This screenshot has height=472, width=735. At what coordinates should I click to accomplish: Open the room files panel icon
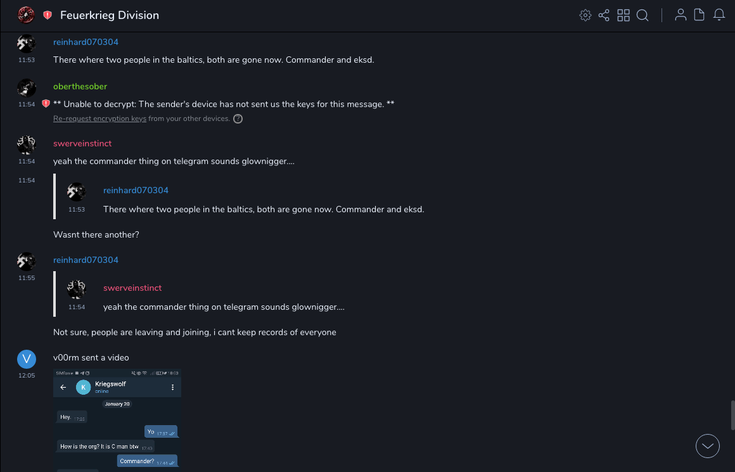[699, 15]
